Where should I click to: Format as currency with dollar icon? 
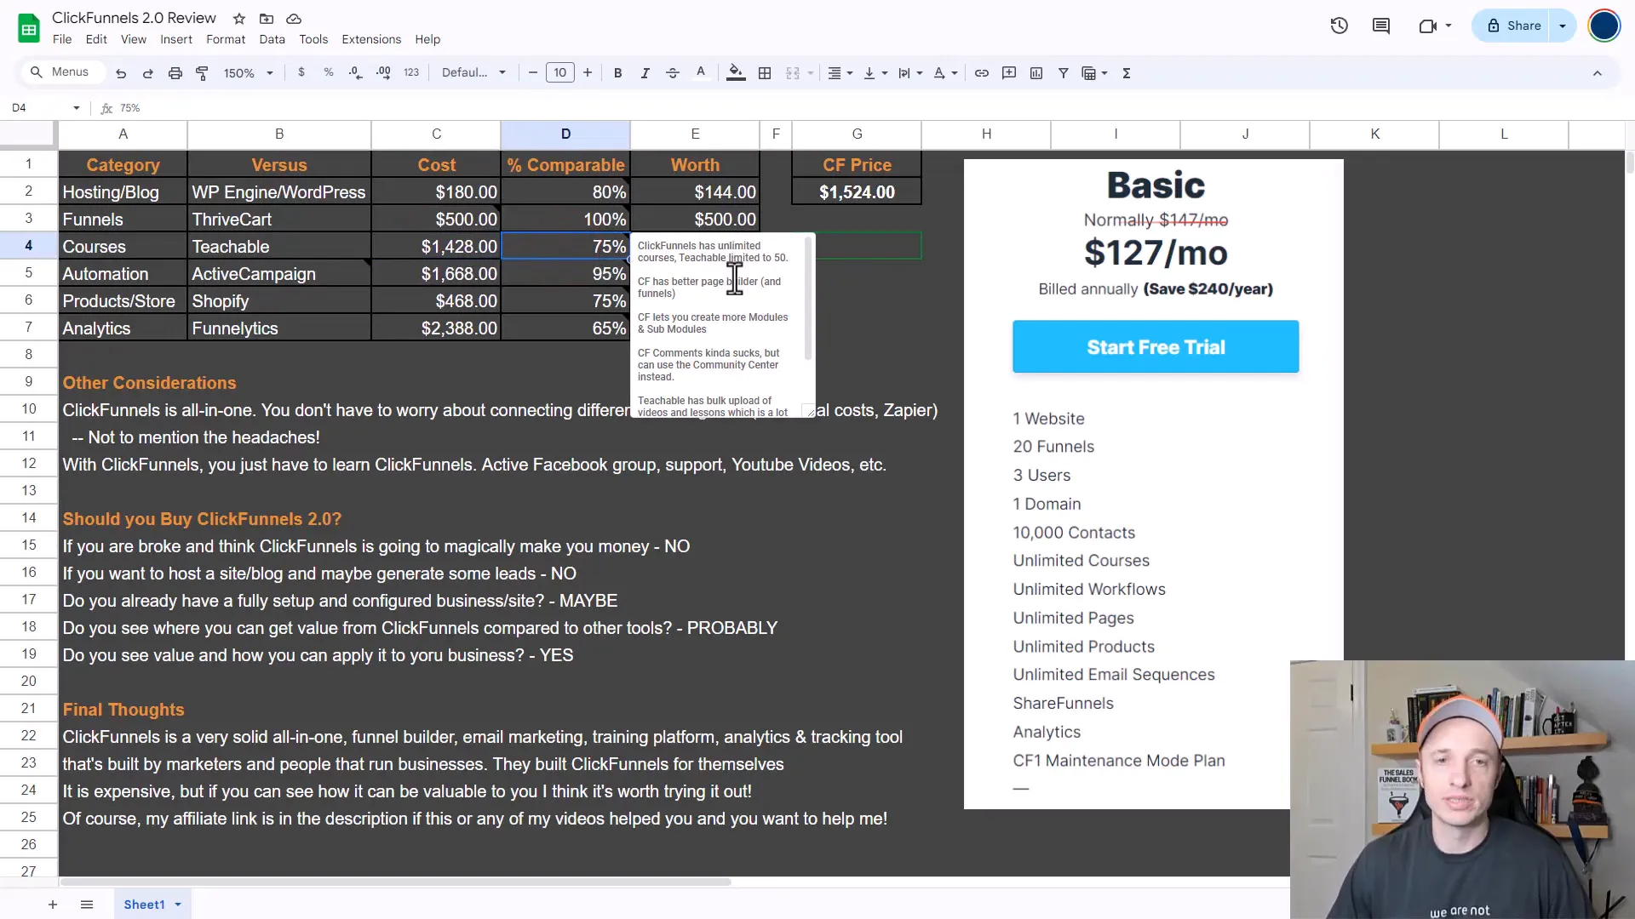click(x=301, y=73)
